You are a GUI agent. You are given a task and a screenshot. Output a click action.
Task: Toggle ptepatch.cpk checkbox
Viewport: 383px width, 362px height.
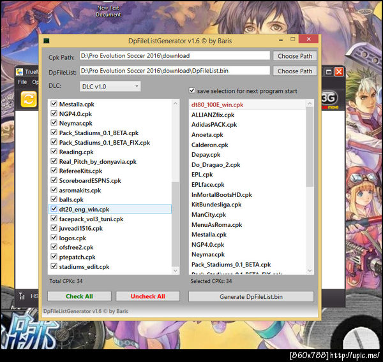[54, 256]
